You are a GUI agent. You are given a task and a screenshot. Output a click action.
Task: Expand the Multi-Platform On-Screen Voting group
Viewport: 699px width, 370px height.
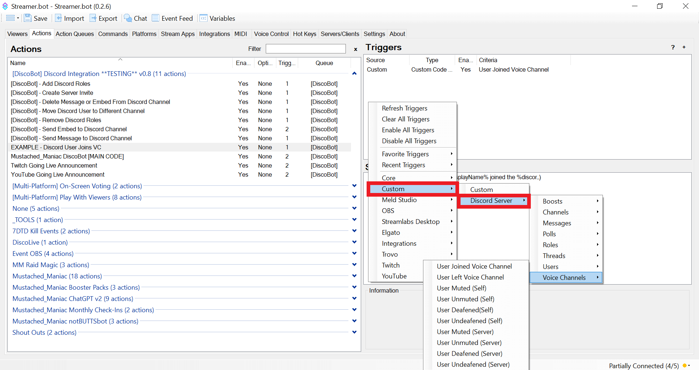tap(354, 186)
